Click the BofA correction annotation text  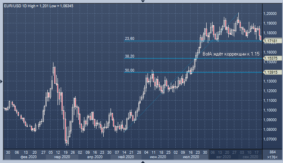(x=231, y=54)
